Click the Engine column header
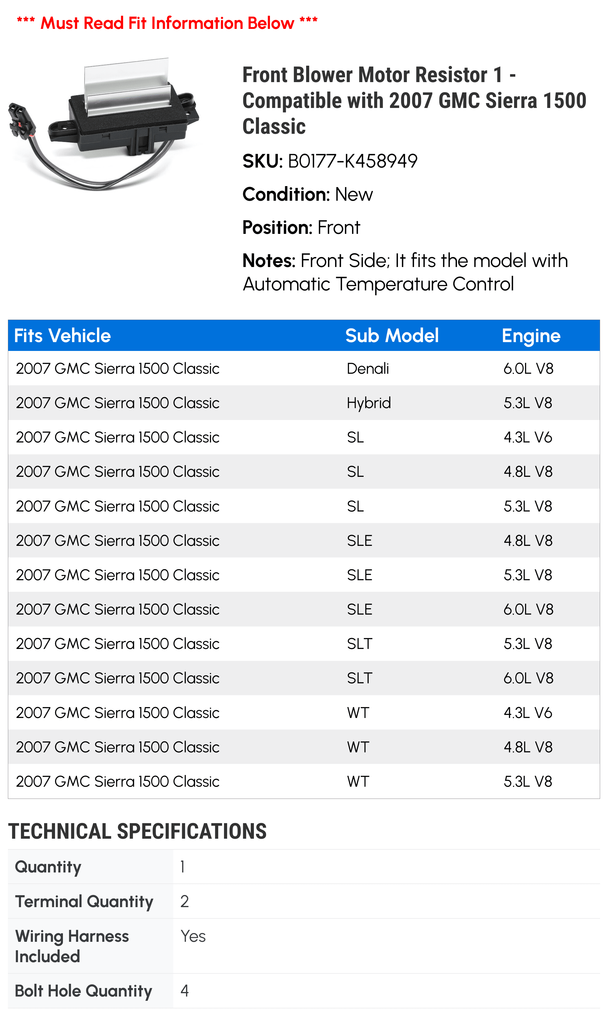 [x=531, y=336]
